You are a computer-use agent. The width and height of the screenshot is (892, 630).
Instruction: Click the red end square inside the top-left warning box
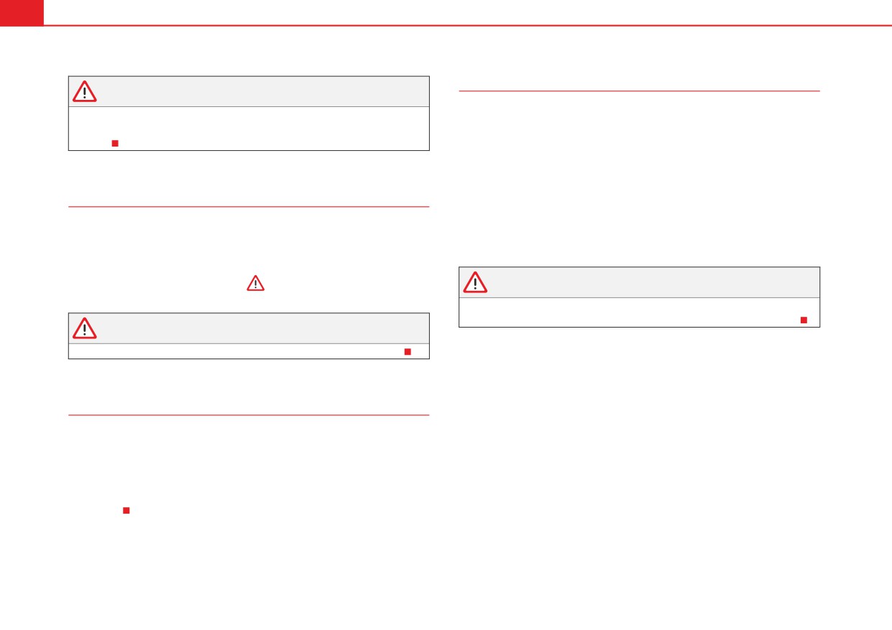point(114,144)
